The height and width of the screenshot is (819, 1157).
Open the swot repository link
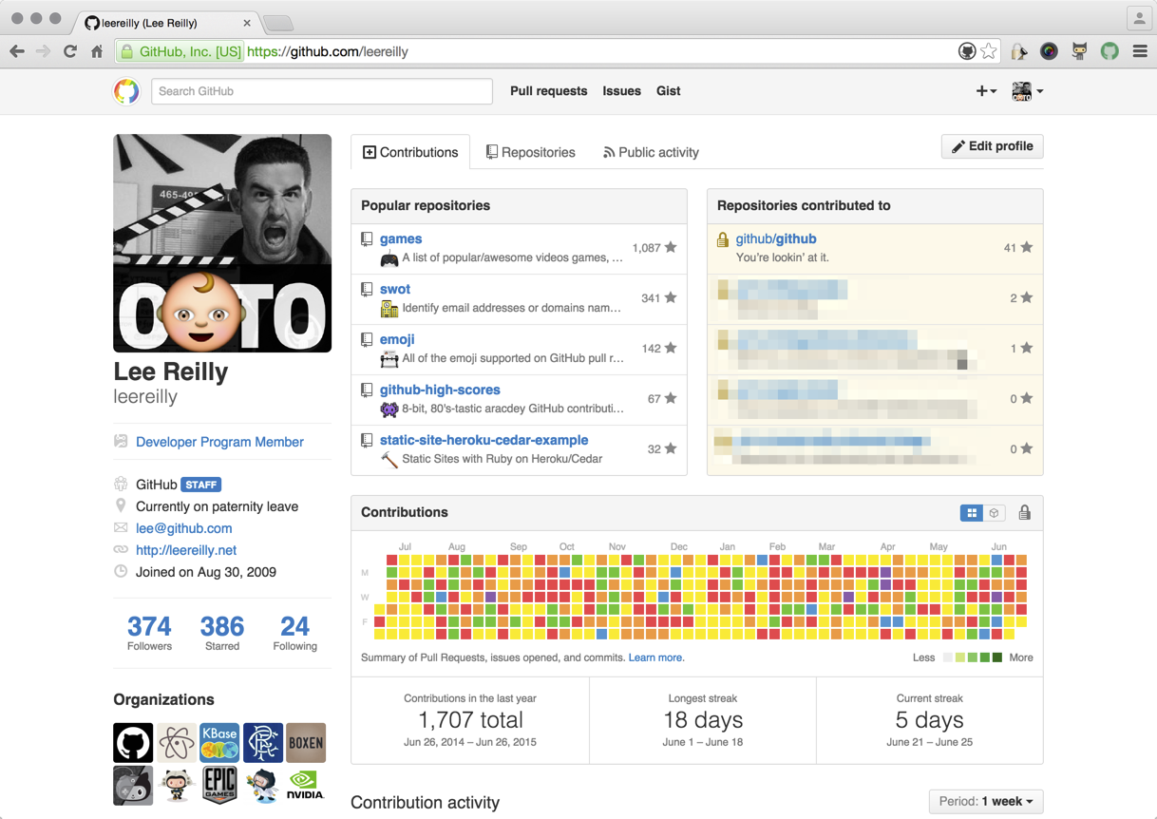(395, 290)
